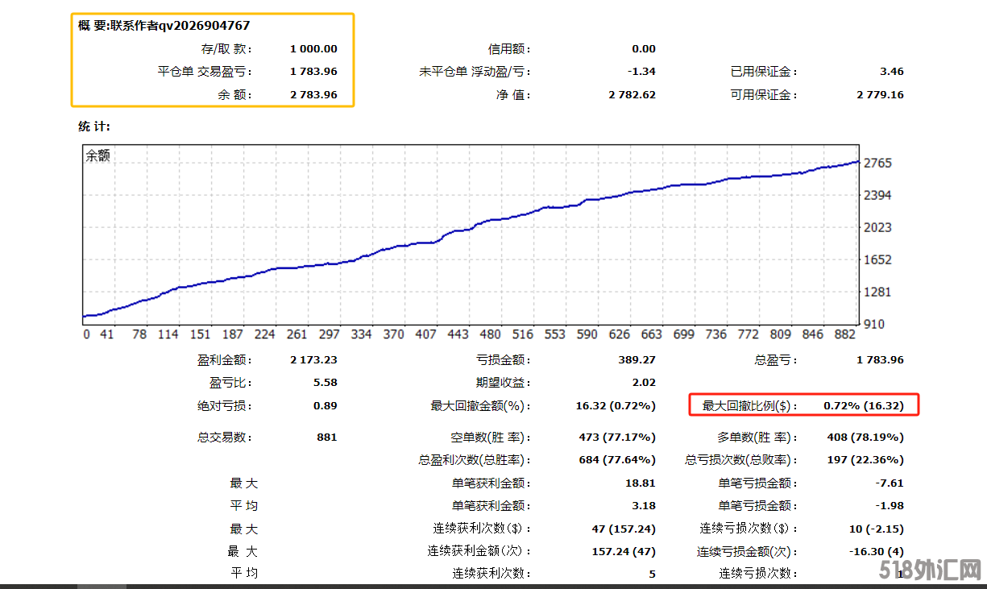This screenshot has height=589, width=987.
Task: Select the '平仓单 交易盈亏:' label
Action: pos(205,72)
